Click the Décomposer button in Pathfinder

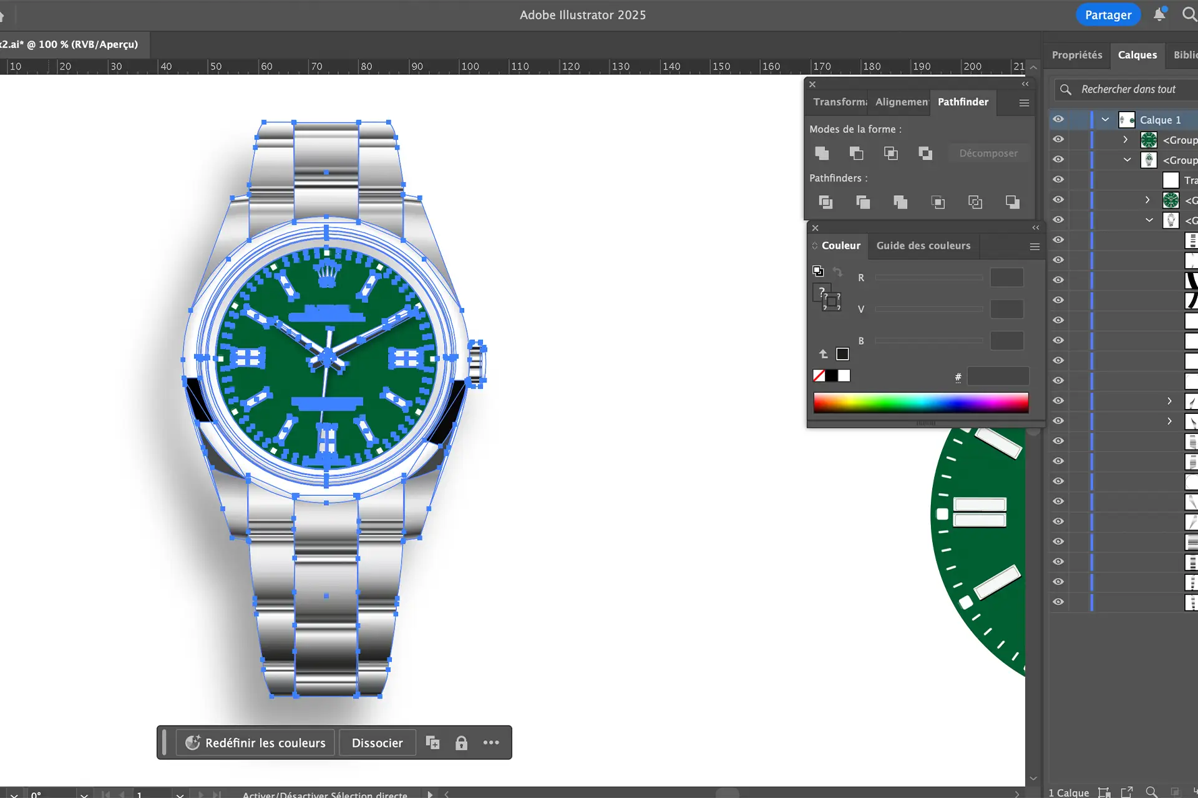point(988,153)
